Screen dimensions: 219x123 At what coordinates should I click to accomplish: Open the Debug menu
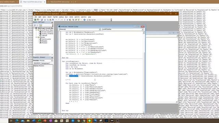[61, 17]
